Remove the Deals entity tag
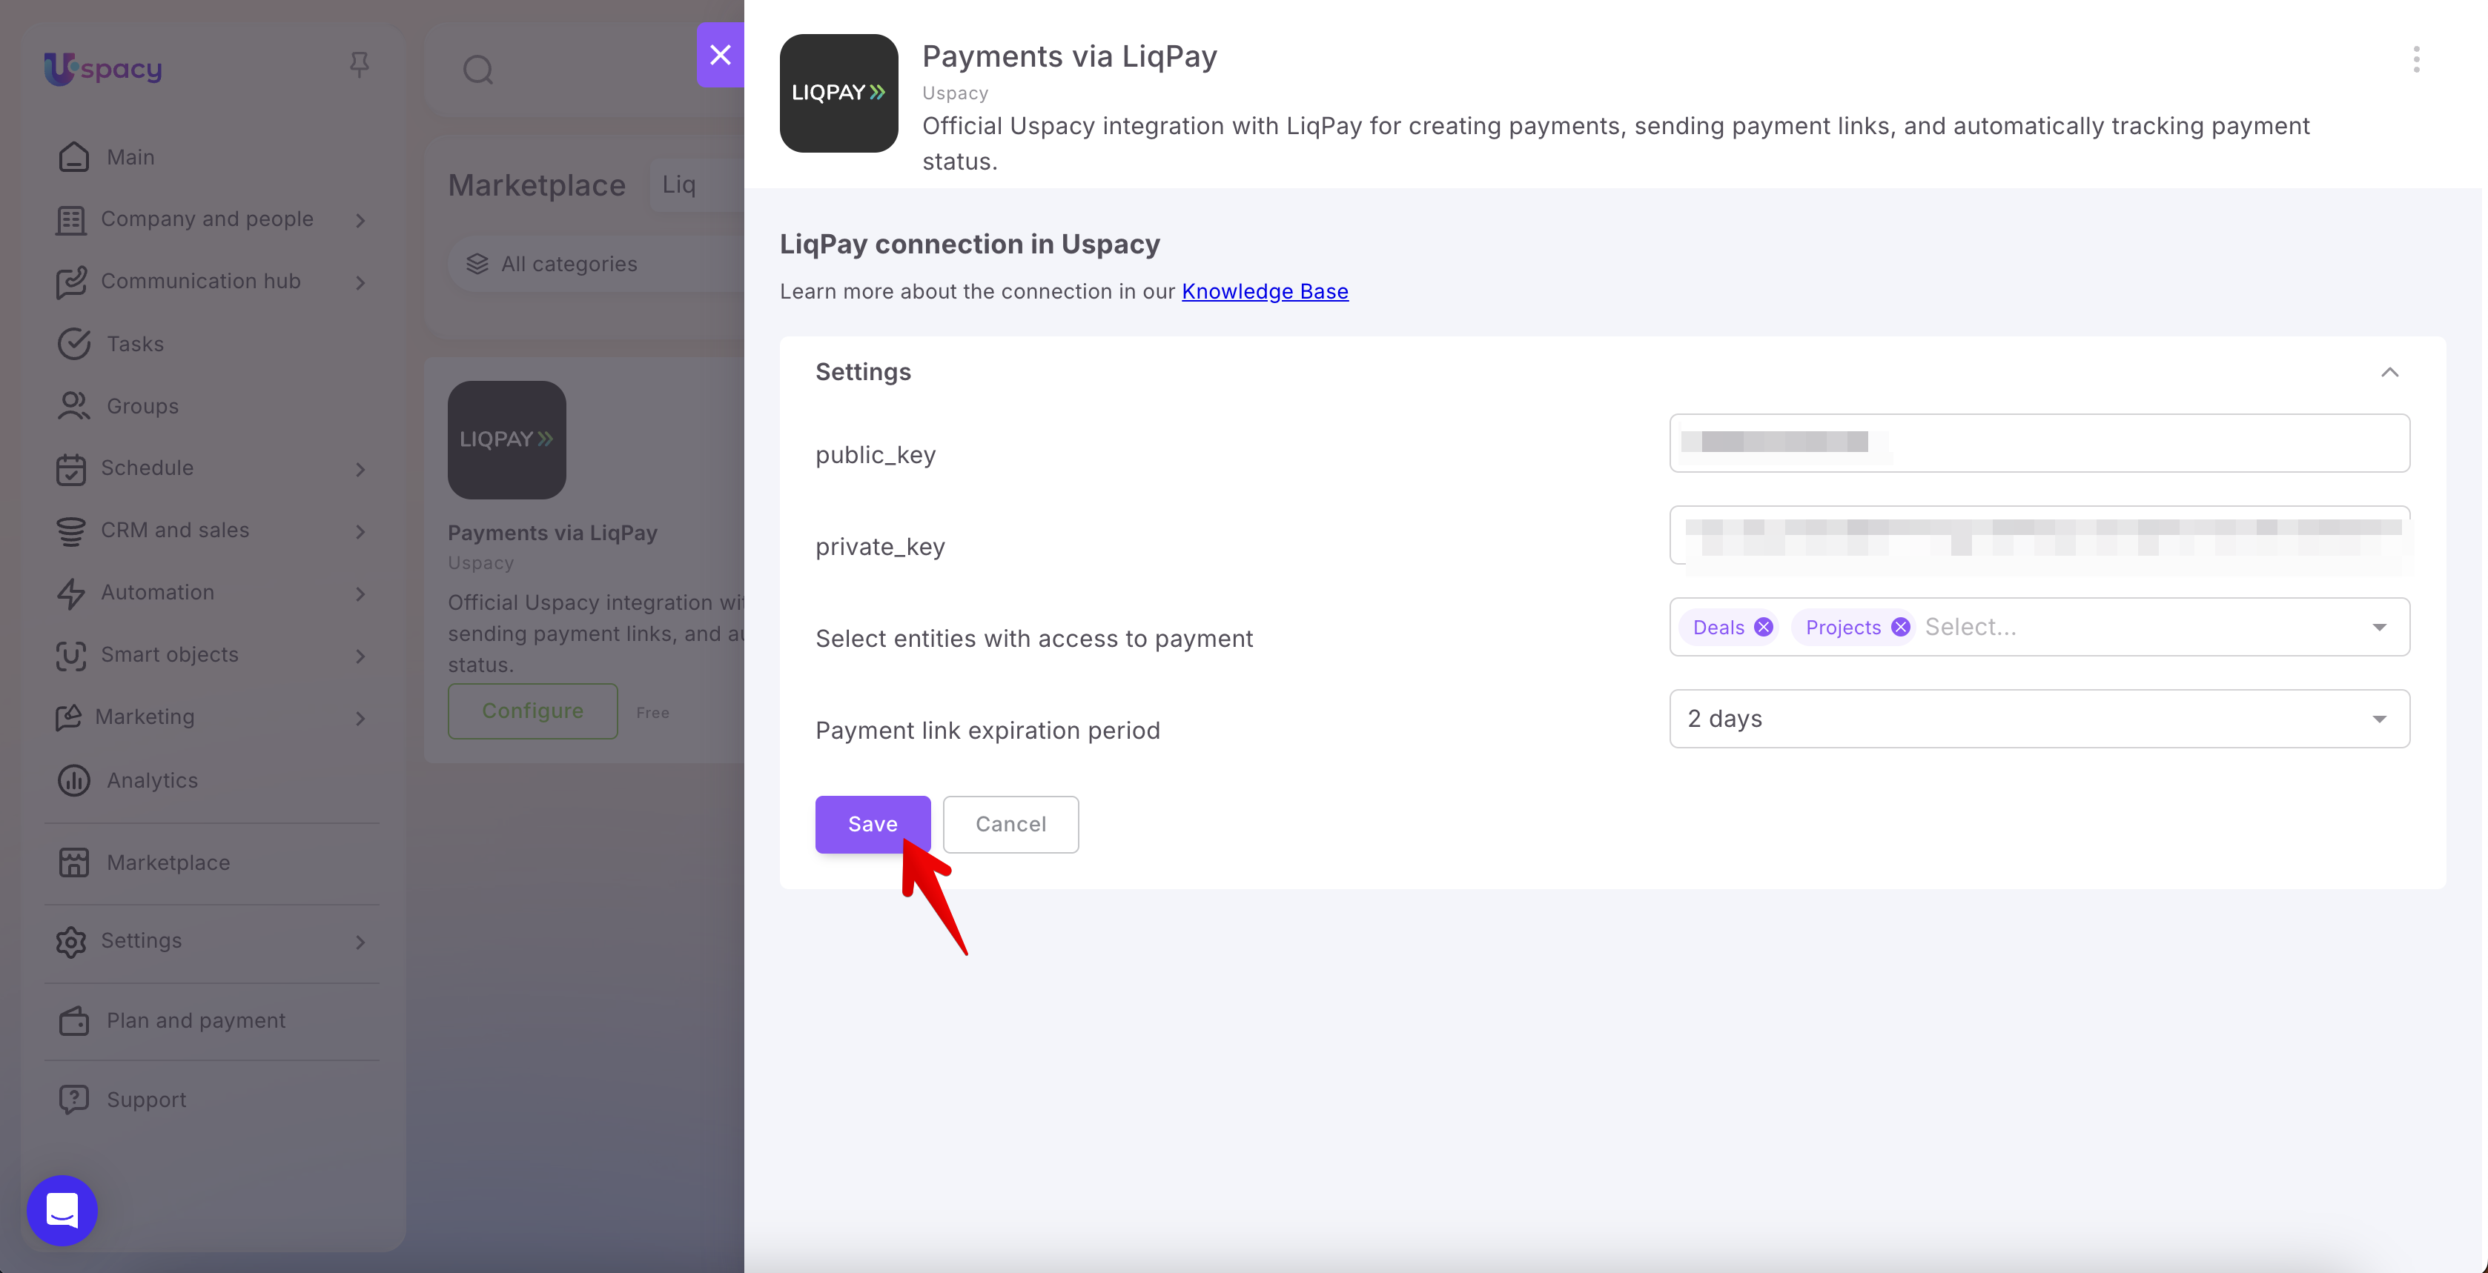2488x1273 pixels. 1764,628
